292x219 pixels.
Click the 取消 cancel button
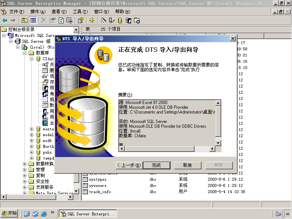188,165
